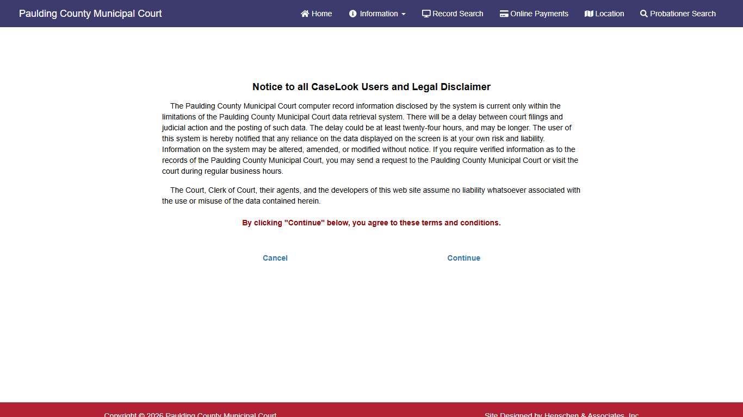
Task: Click the monitor icon for Record Search
Action: (426, 14)
